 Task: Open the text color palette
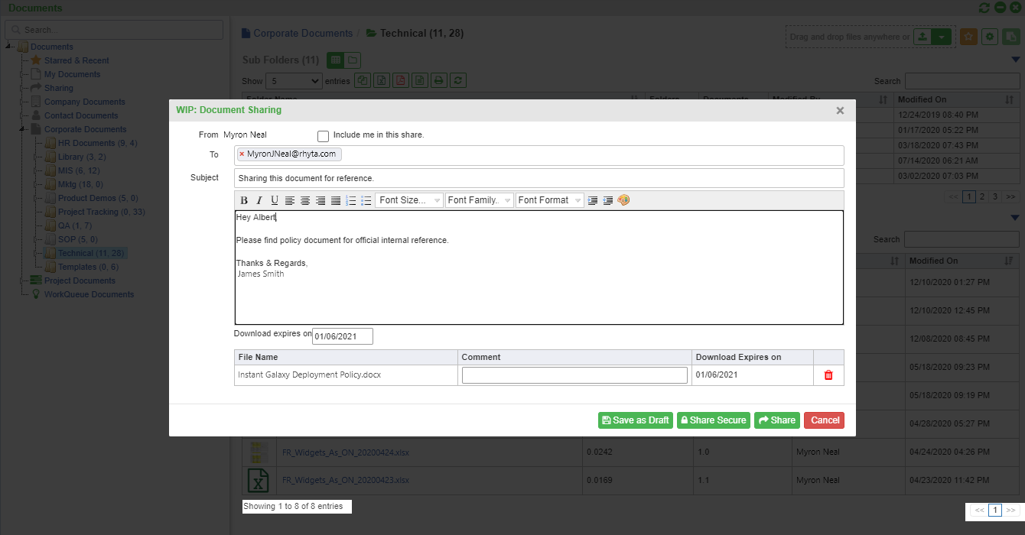coord(623,200)
